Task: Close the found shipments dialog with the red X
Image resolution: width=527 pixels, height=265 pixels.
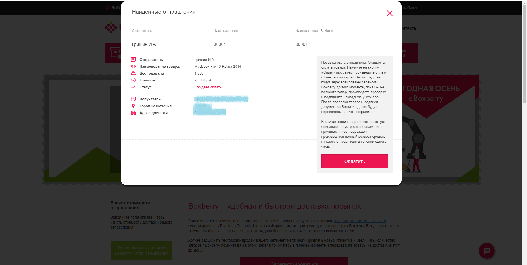Action: 389,13
